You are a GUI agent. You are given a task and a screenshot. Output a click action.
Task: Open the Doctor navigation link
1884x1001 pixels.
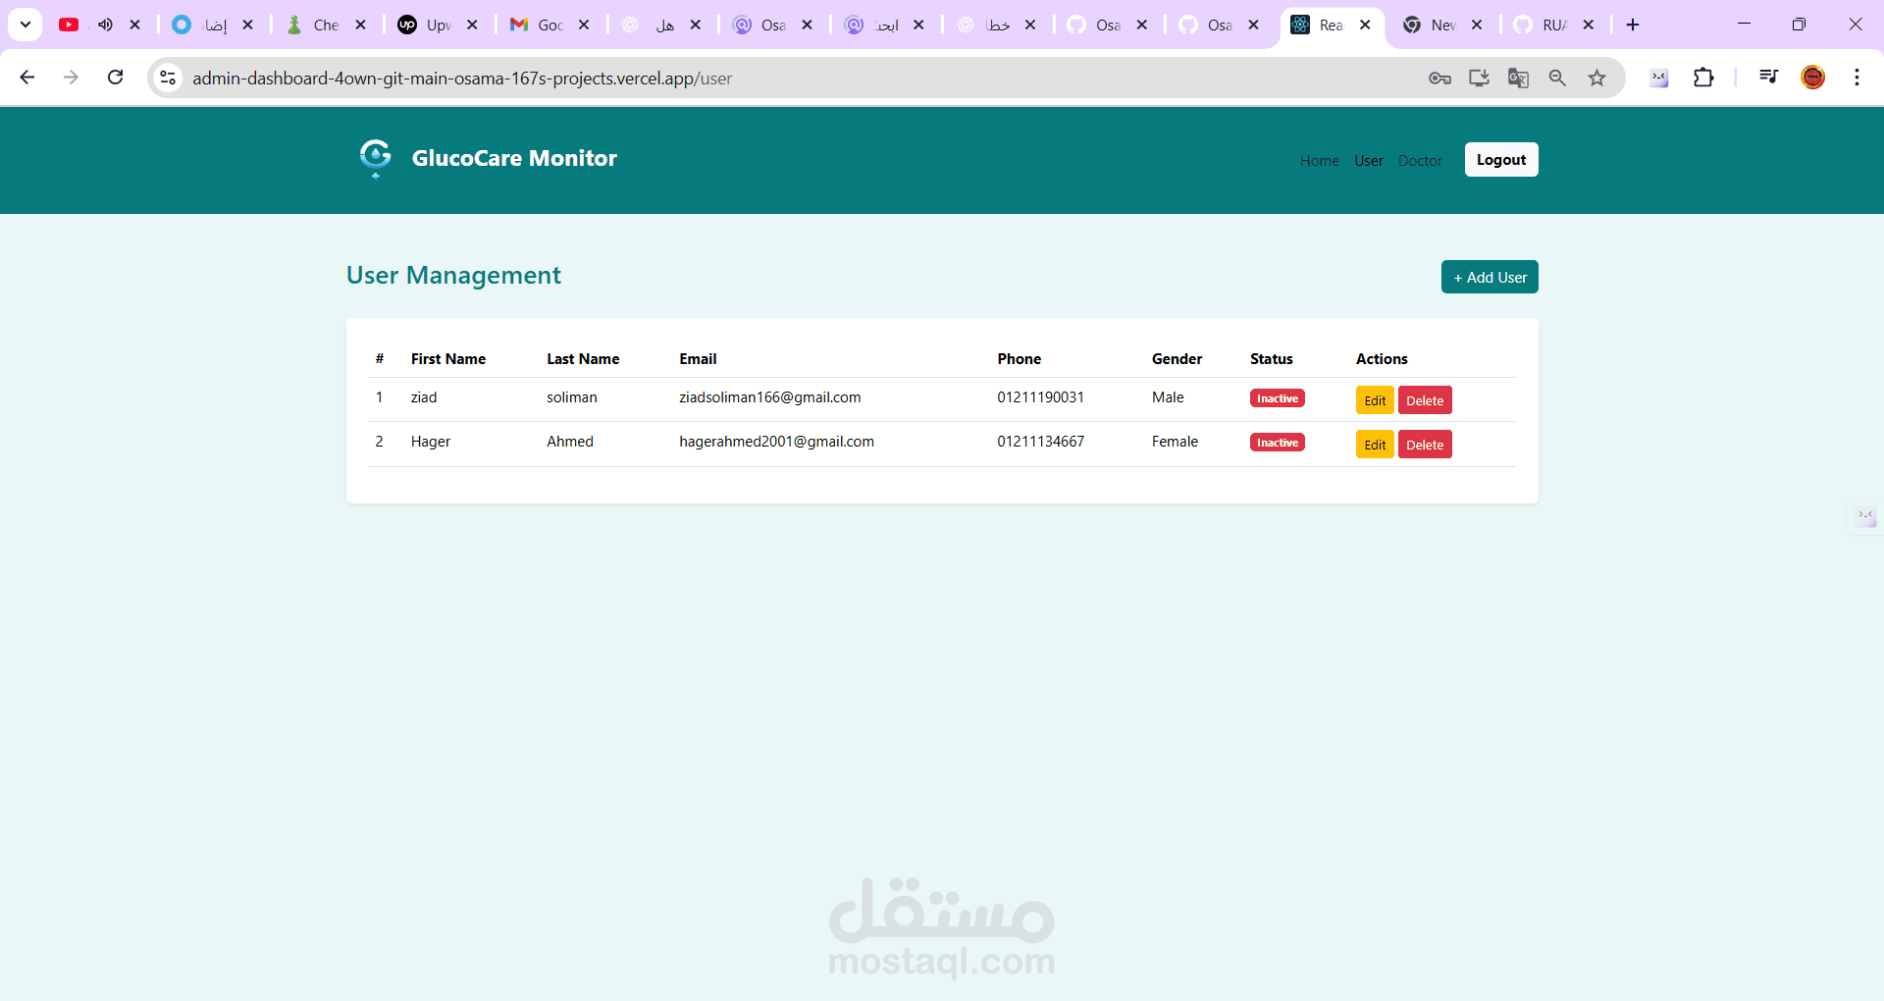click(x=1420, y=161)
